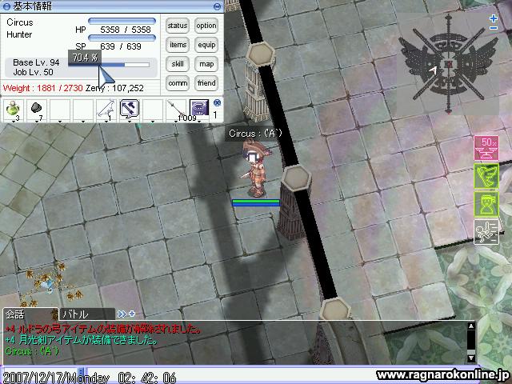Open the status window
This screenshot has width=512, height=384.
click(178, 26)
